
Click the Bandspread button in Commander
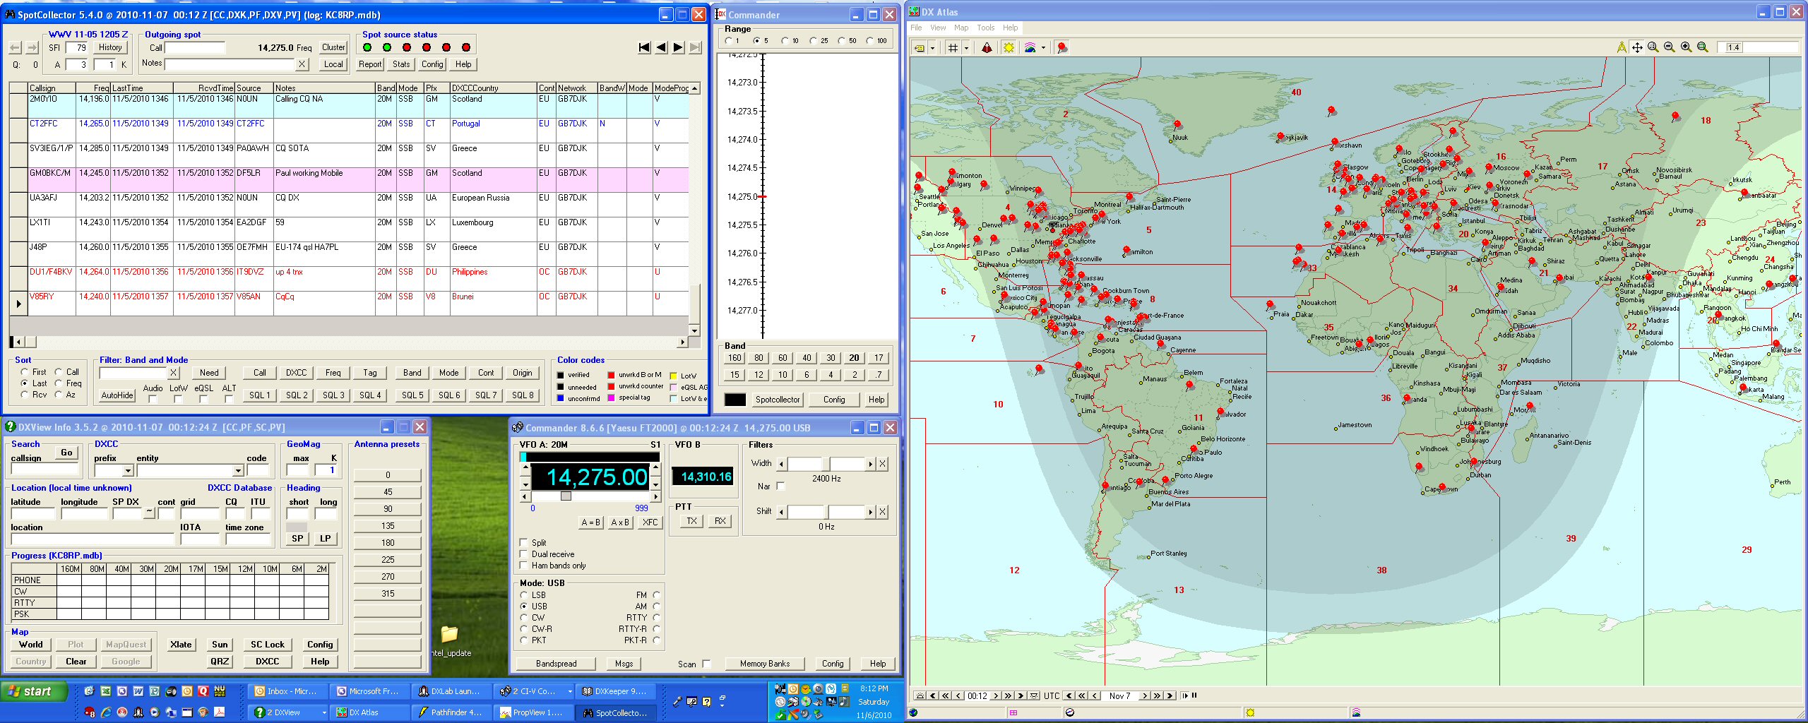[x=557, y=664]
